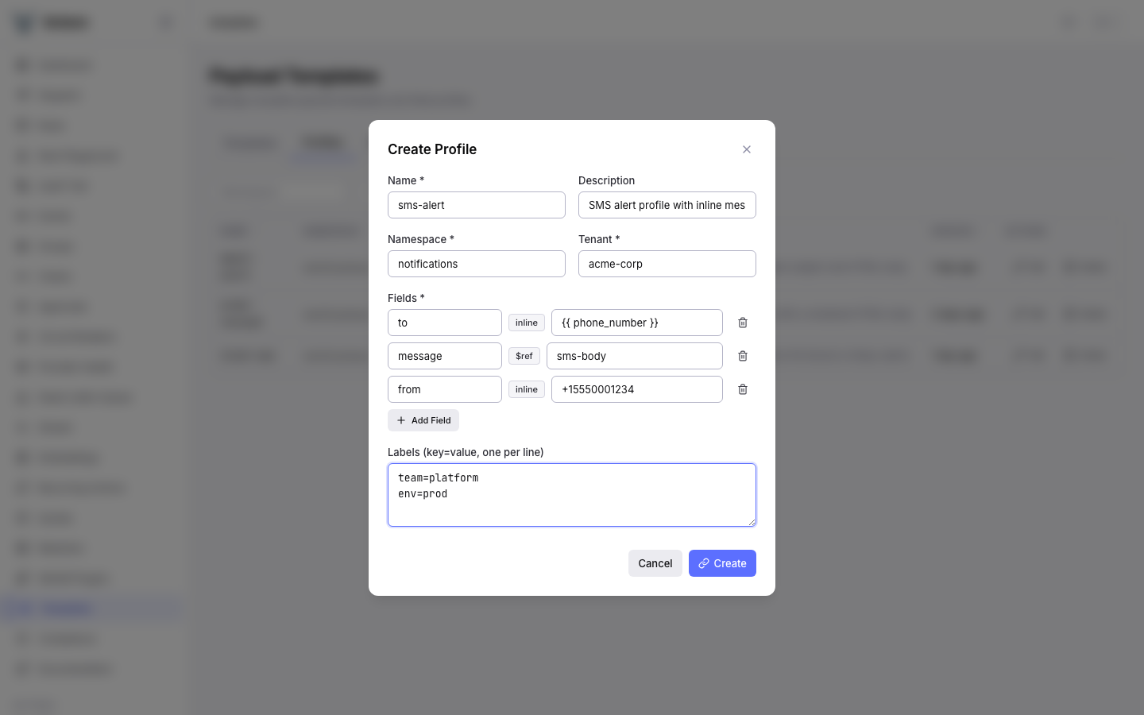The width and height of the screenshot is (1144, 715).
Task: Delete the "from" field row
Action: pos(742,389)
